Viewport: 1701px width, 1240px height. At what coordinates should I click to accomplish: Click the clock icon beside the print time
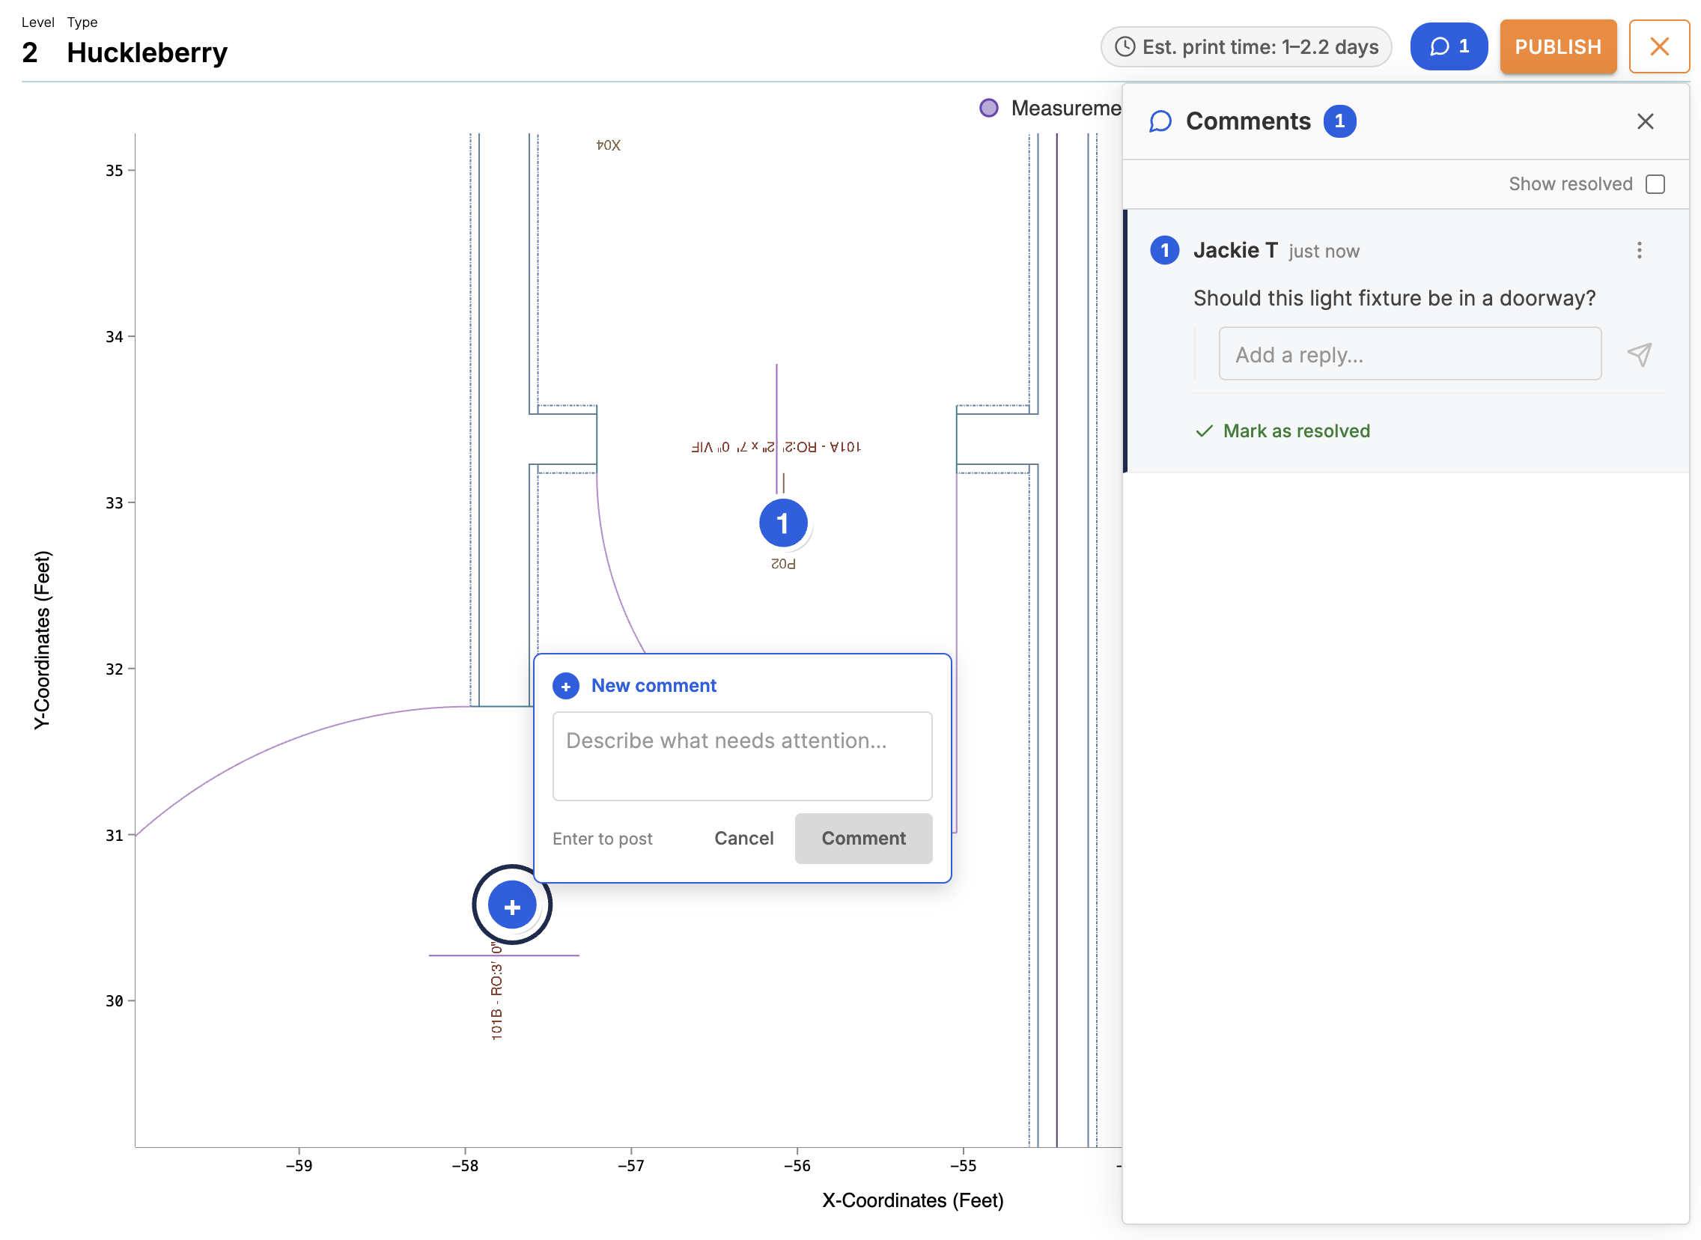point(1125,46)
